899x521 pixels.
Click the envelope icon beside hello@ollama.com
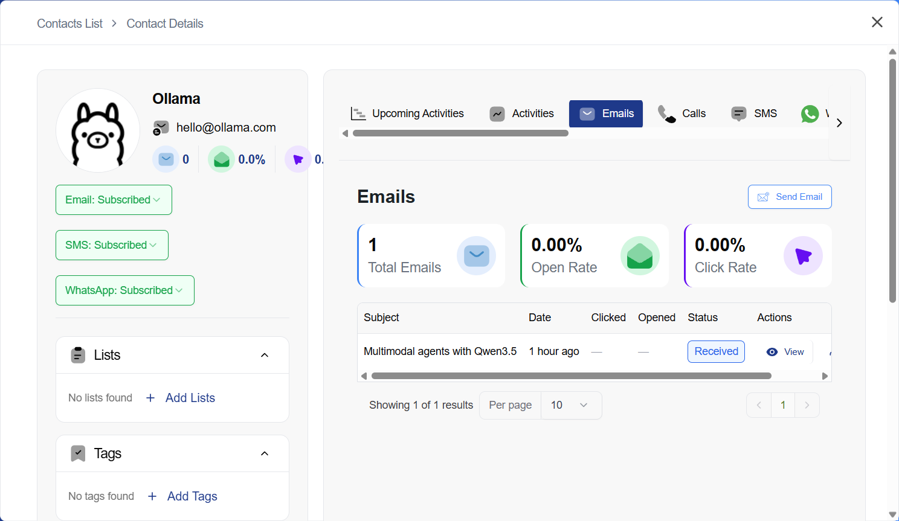161,127
